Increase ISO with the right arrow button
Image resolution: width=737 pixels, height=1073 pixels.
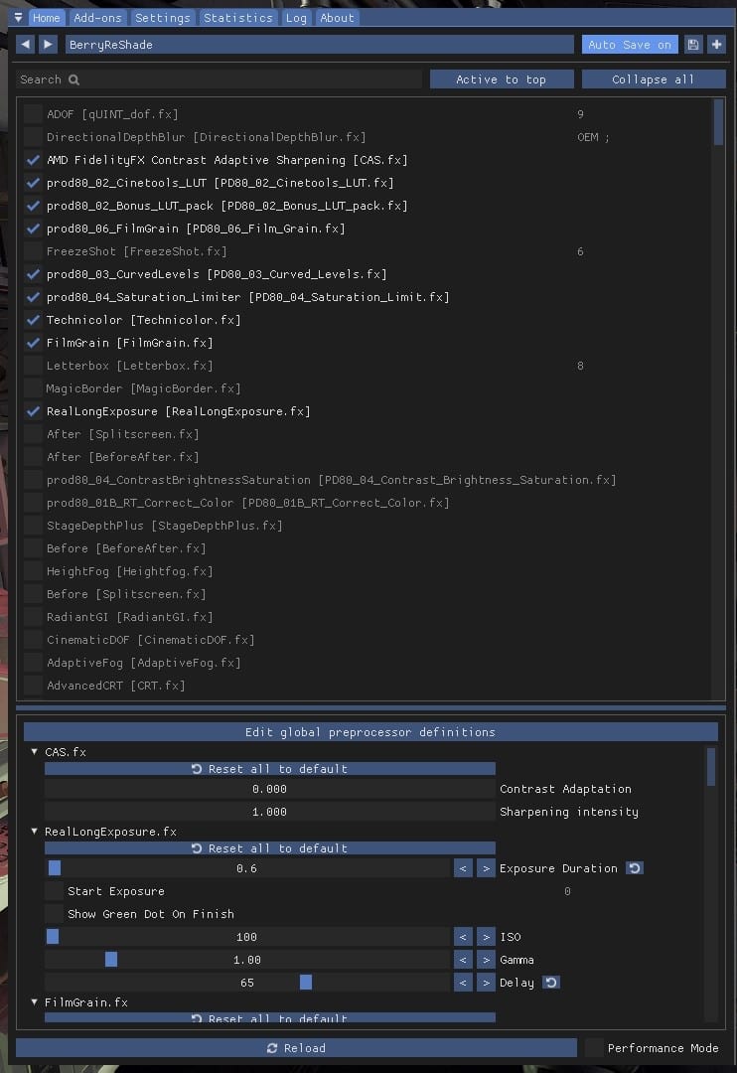coord(486,937)
